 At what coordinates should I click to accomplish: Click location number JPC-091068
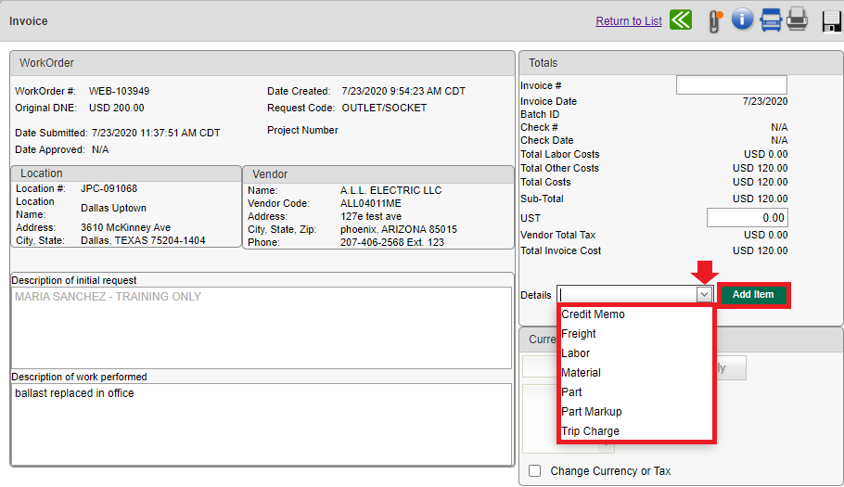pos(109,188)
